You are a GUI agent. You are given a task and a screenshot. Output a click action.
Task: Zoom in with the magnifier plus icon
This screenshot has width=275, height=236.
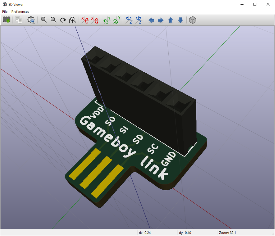pos(44,20)
